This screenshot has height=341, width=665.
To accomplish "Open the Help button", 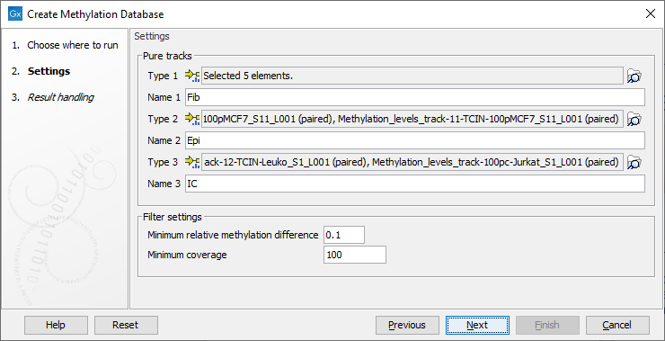I will [x=56, y=326].
